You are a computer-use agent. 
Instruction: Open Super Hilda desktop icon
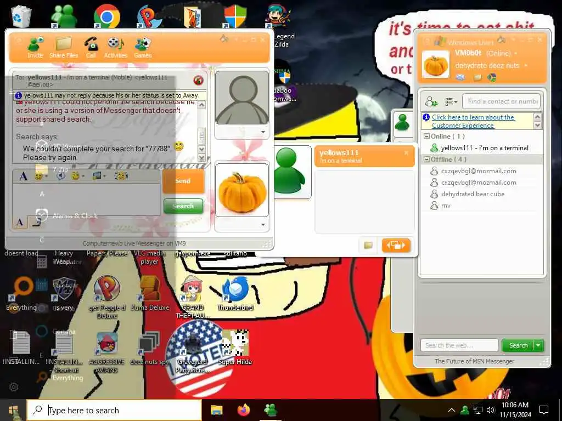(x=235, y=347)
